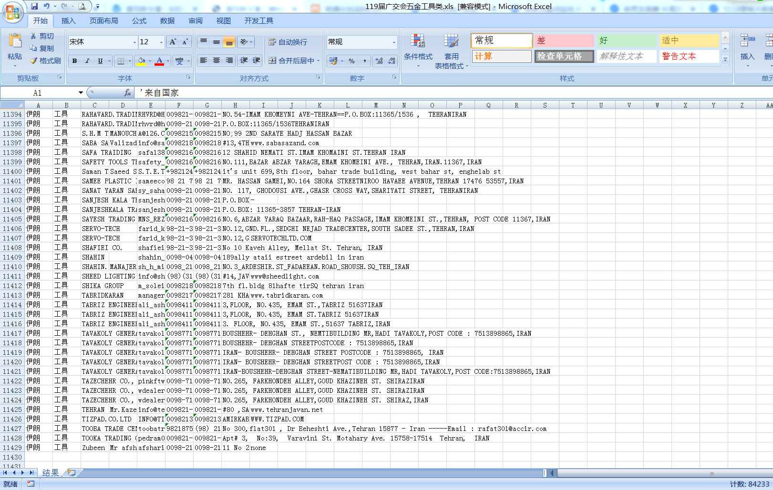Select the 结果 worksheet tab
Viewport: 773px width, 490px height.
pyautogui.click(x=50, y=472)
